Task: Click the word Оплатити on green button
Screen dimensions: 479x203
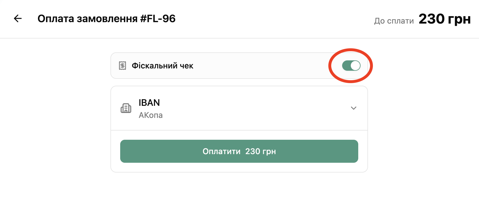Action: tap(221, 152)
